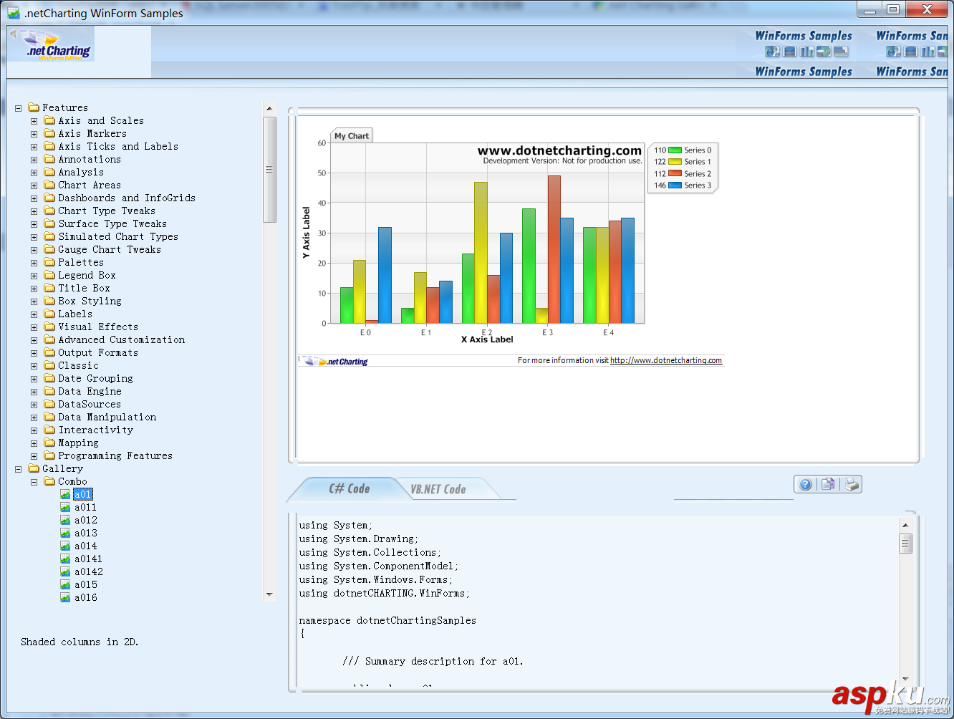The height and width of the screenshot is (719, 954).
Task: Open help with the question mark icon
Action: (x=806, y=485)
